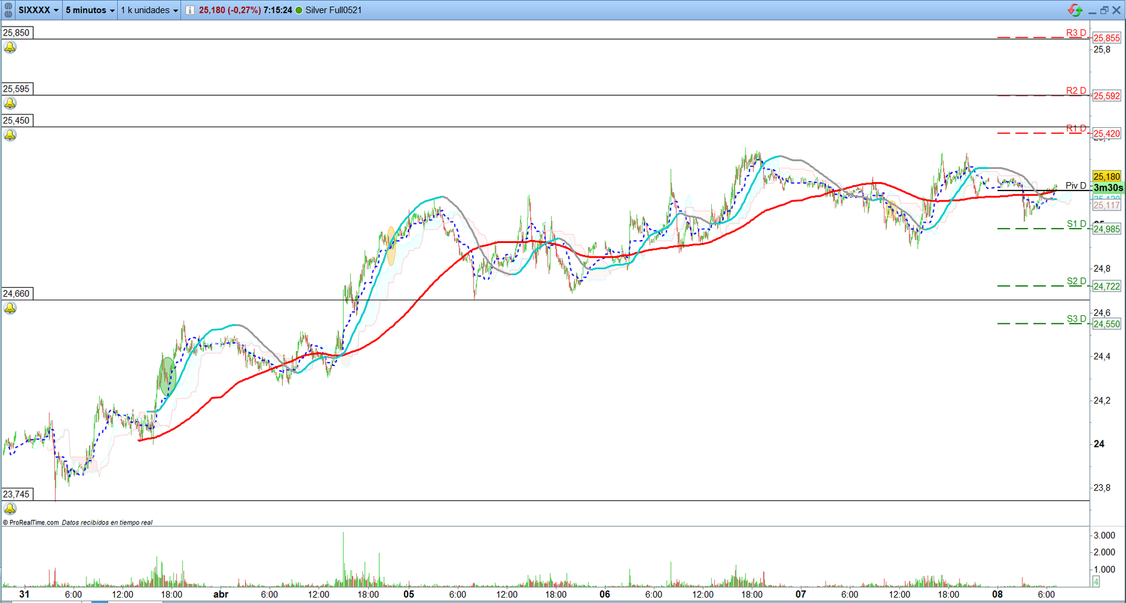Open the 1 k unidades dropdown

[149, 10]
